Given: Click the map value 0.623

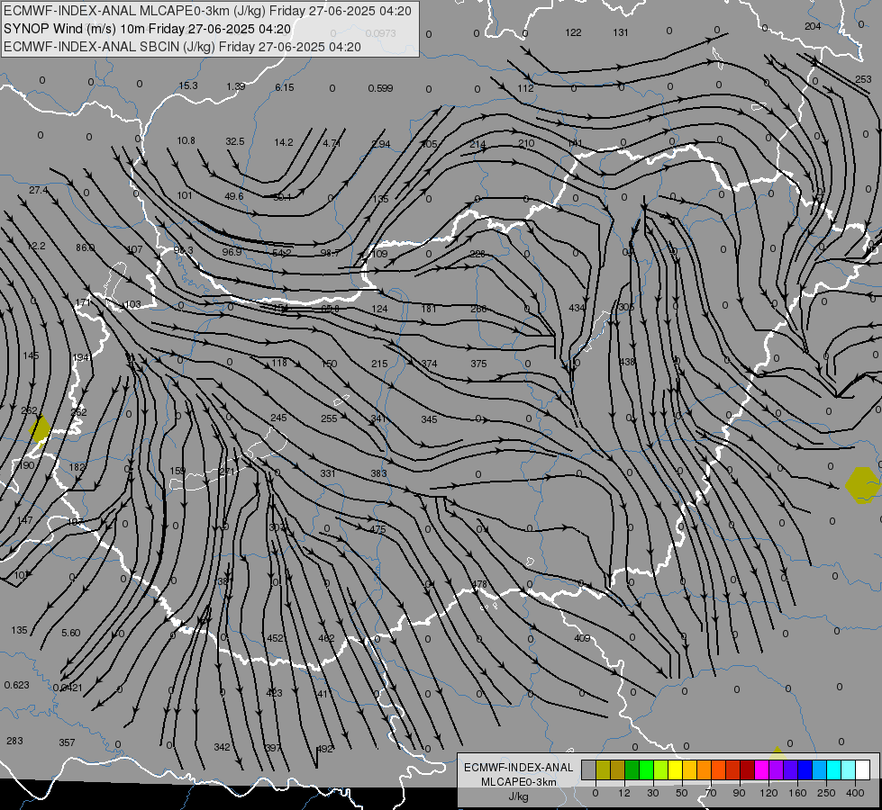Looking at the screenshot, I should tap(16, 685).
